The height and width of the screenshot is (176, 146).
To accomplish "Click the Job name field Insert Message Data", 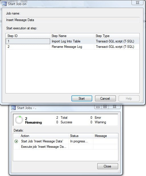I will (73, 20).
